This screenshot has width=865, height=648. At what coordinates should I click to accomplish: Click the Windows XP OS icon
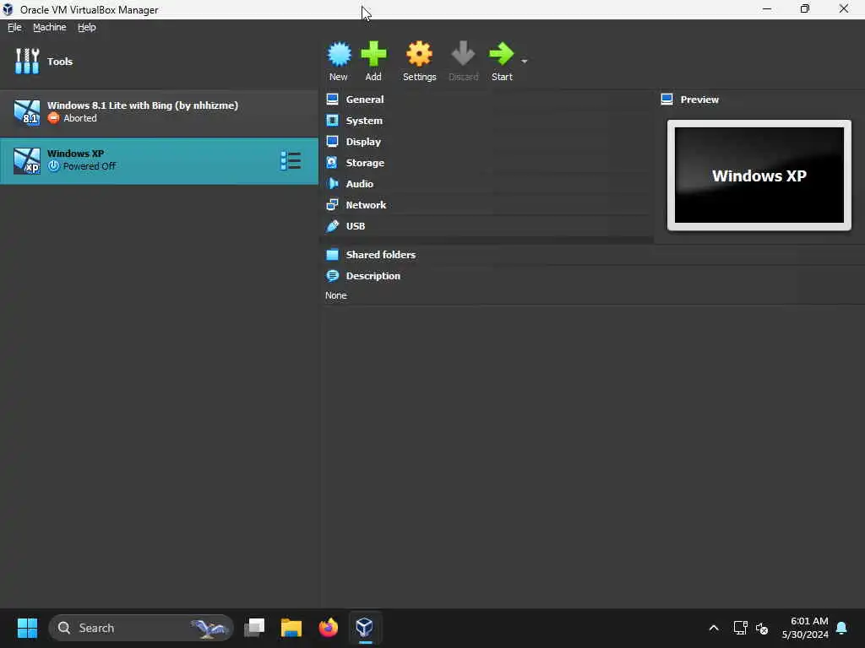click(x=26, y=160)
